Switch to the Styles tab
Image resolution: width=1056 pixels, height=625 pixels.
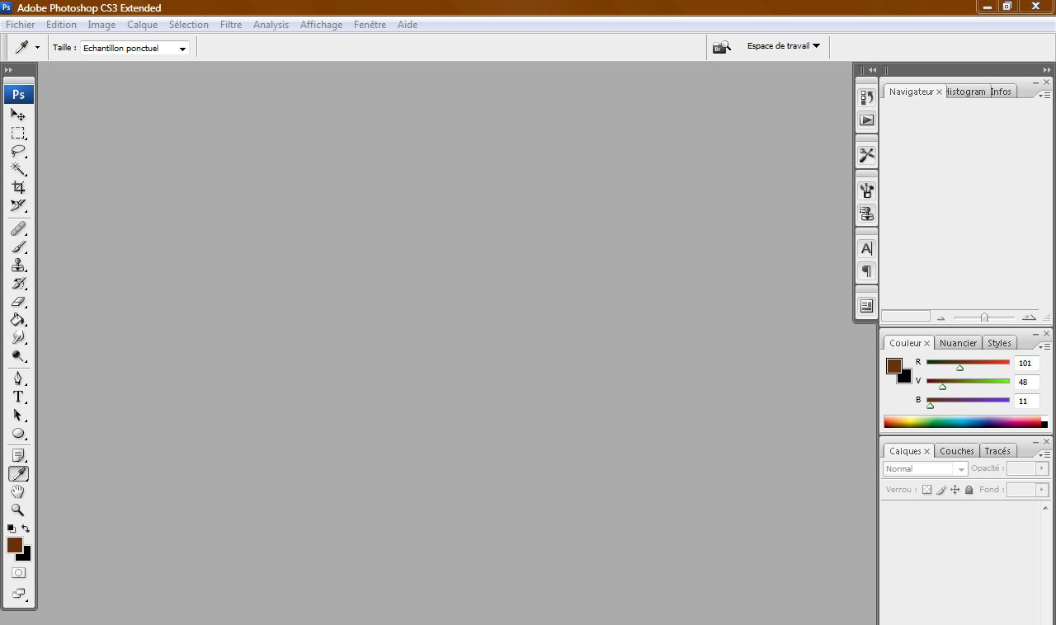click(999, 343)
